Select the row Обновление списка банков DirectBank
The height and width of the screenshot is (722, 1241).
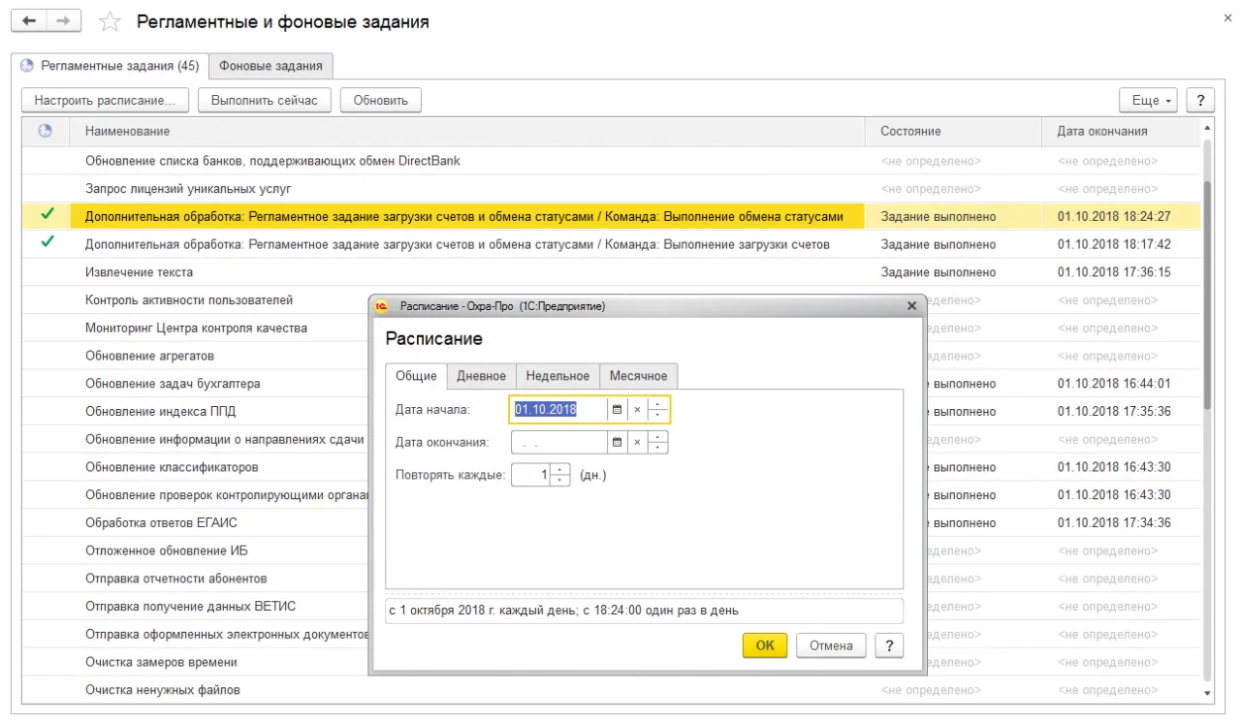click(611, 160)
